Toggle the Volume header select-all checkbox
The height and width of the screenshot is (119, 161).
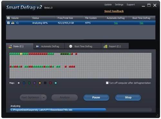8,18
